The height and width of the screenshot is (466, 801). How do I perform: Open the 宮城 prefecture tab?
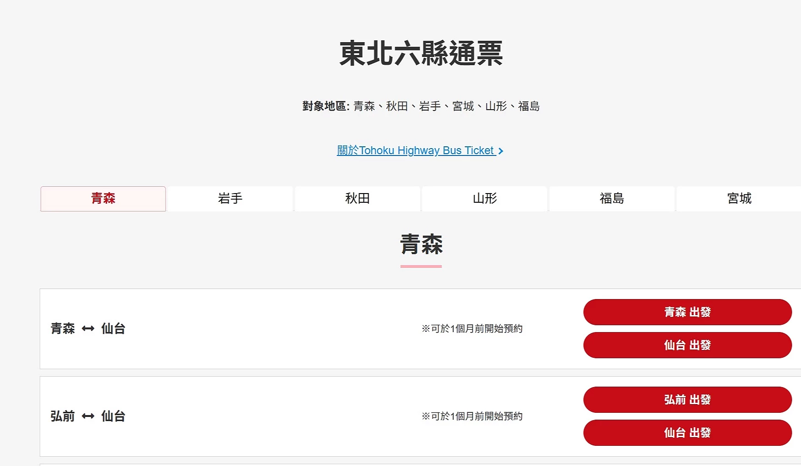pyautogui.click(x=739, y=199)
